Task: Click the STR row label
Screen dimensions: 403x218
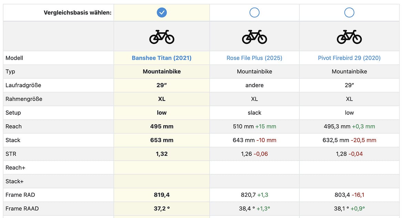Action: tap(11, 154)
